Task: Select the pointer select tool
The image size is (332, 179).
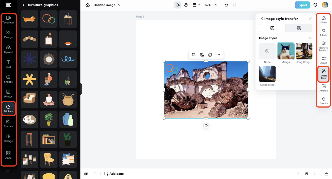Action: [x=178, y=5]
